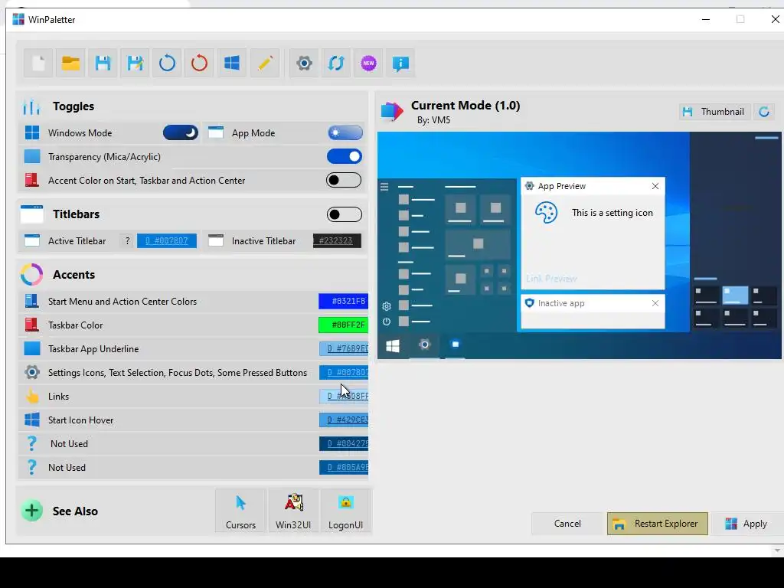Save preview with Thumbnail button
The height and width of the screenshot is (588, 784).
click(x=715, y=112)
